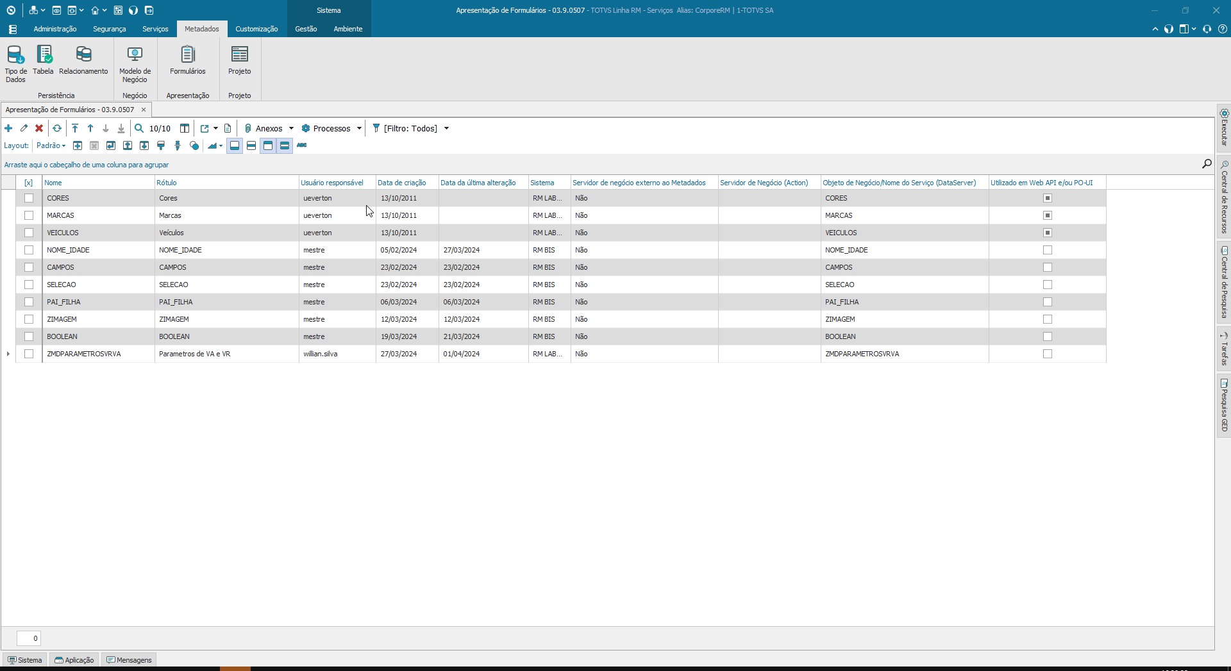
Task: Switch to the Ambiente ribbon tab
Action: point(348,29)
